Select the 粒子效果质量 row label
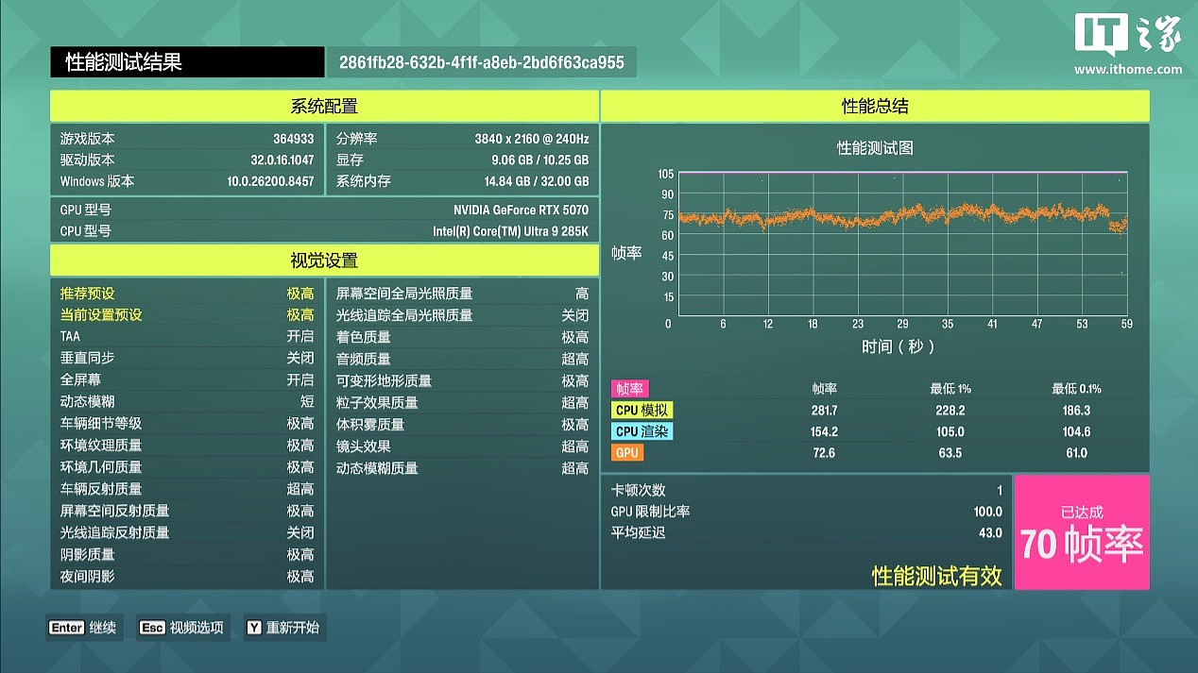The width and height of the screenshot is (1198, 673). (377, 402)
